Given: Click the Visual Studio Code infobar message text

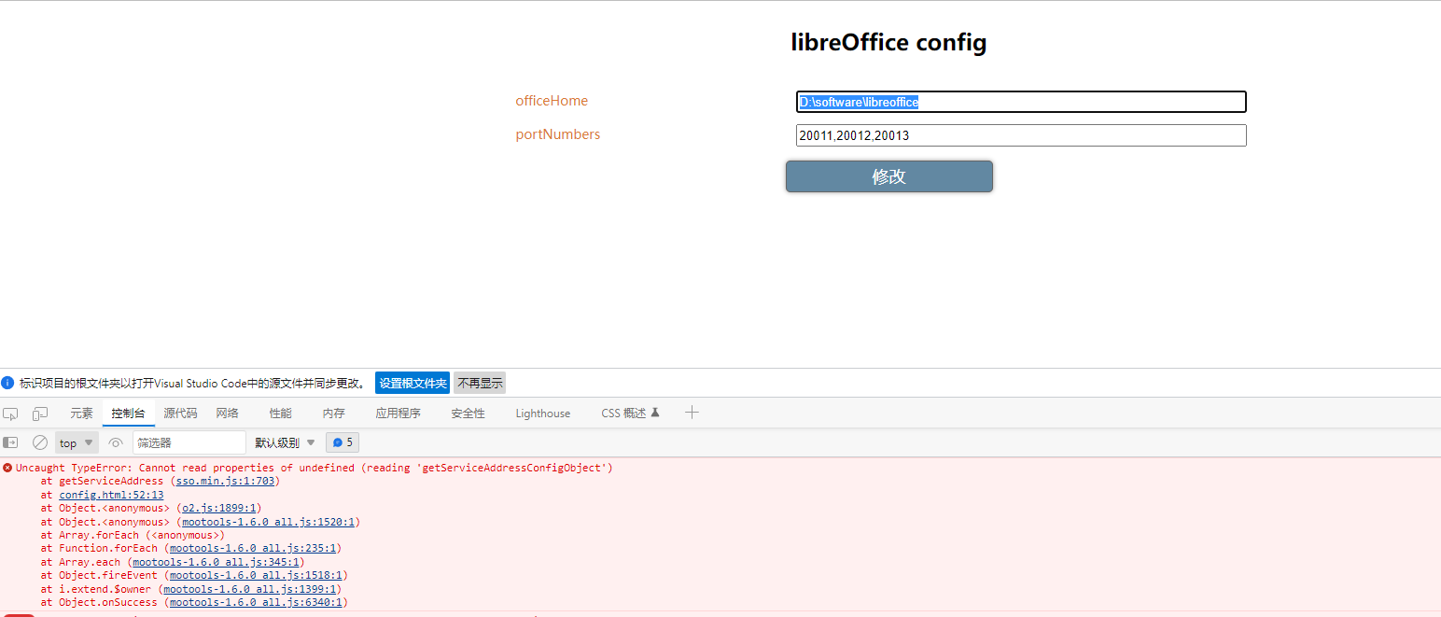Looking at the screenshot, I should click(x=194, y=383).
